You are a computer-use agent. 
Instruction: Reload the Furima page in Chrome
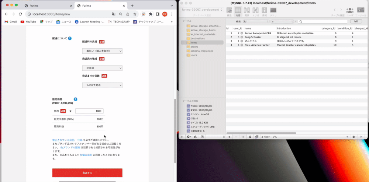20,14
